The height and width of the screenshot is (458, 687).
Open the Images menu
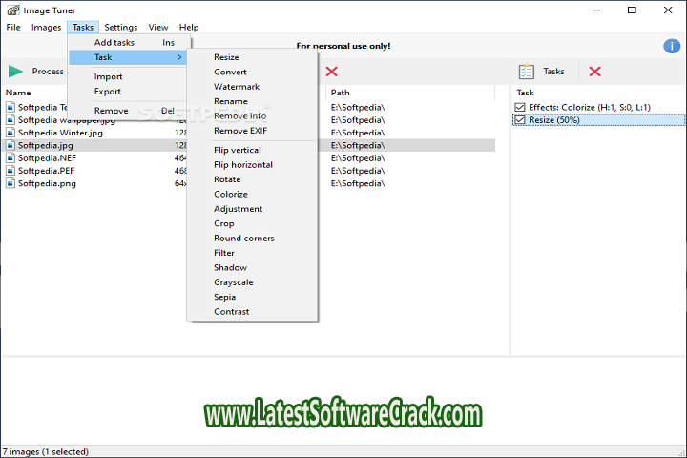46,27
